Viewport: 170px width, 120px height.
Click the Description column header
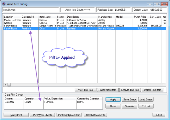click(82, 17)
